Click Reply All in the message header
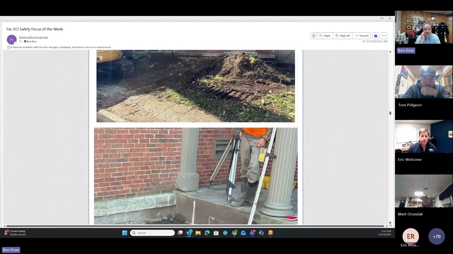 [343, 36]
